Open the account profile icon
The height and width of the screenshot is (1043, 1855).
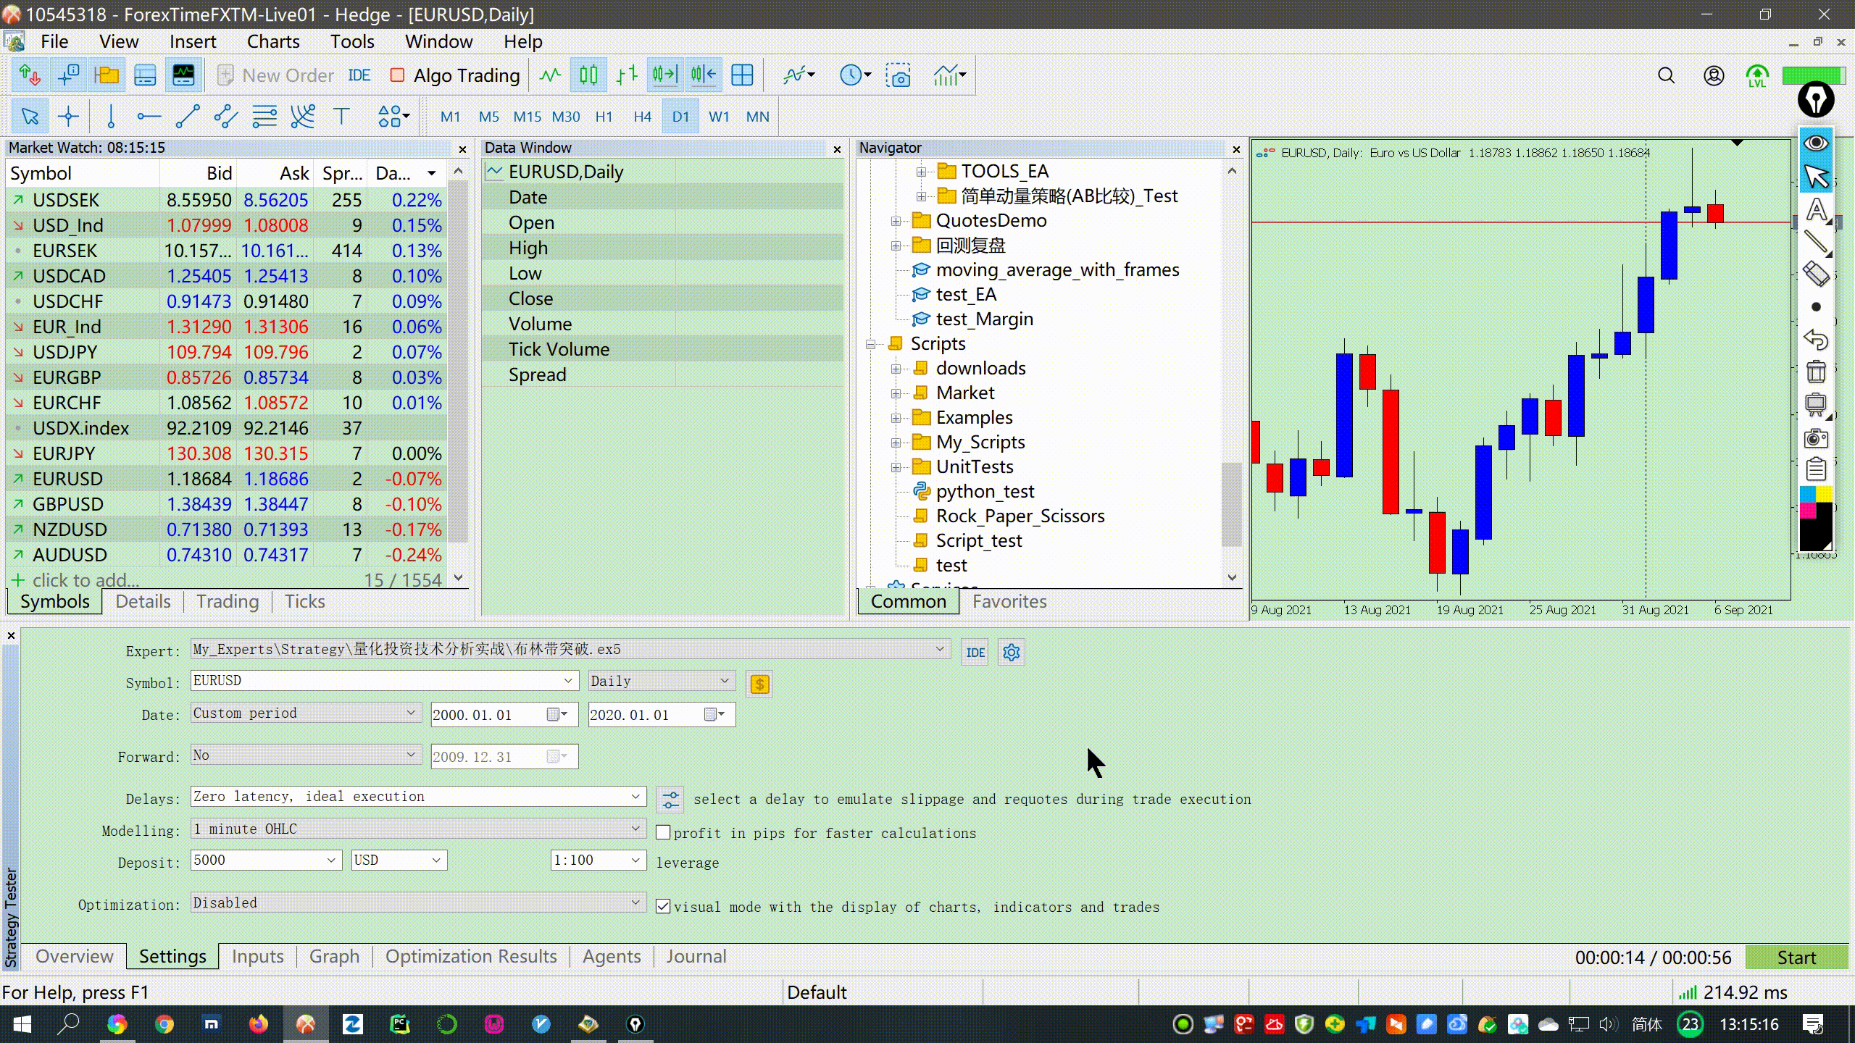coord(1714,75)
